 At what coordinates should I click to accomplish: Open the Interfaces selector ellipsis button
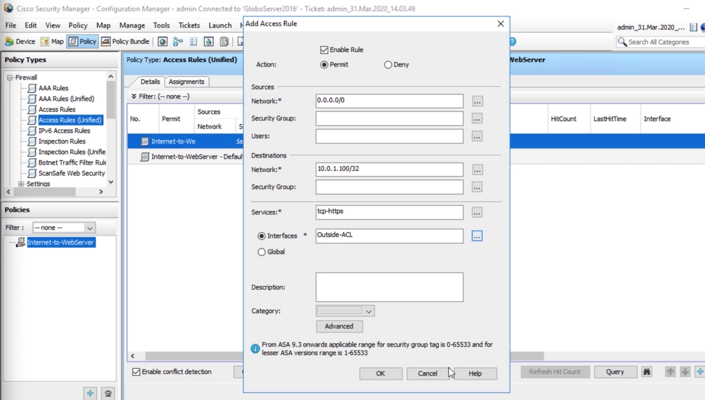click(x=477, y=236)
